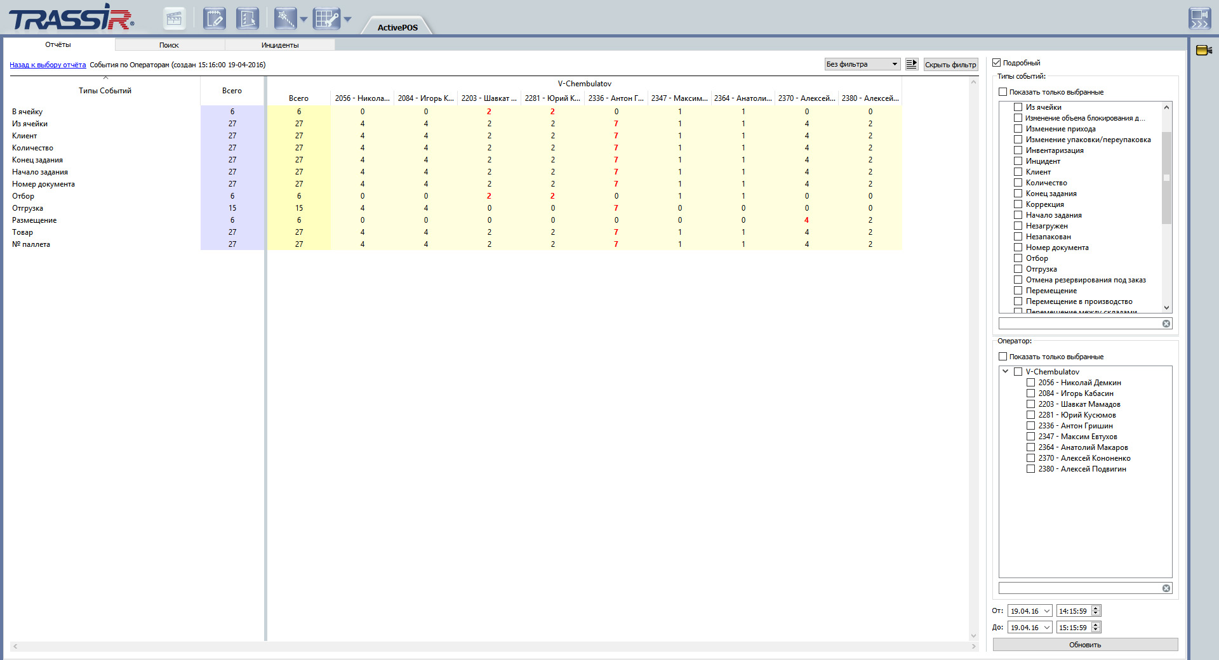This screenshot has height=660, width=1219.
Task: Click the event types search input field
Action: click(x=1079, y=324)
